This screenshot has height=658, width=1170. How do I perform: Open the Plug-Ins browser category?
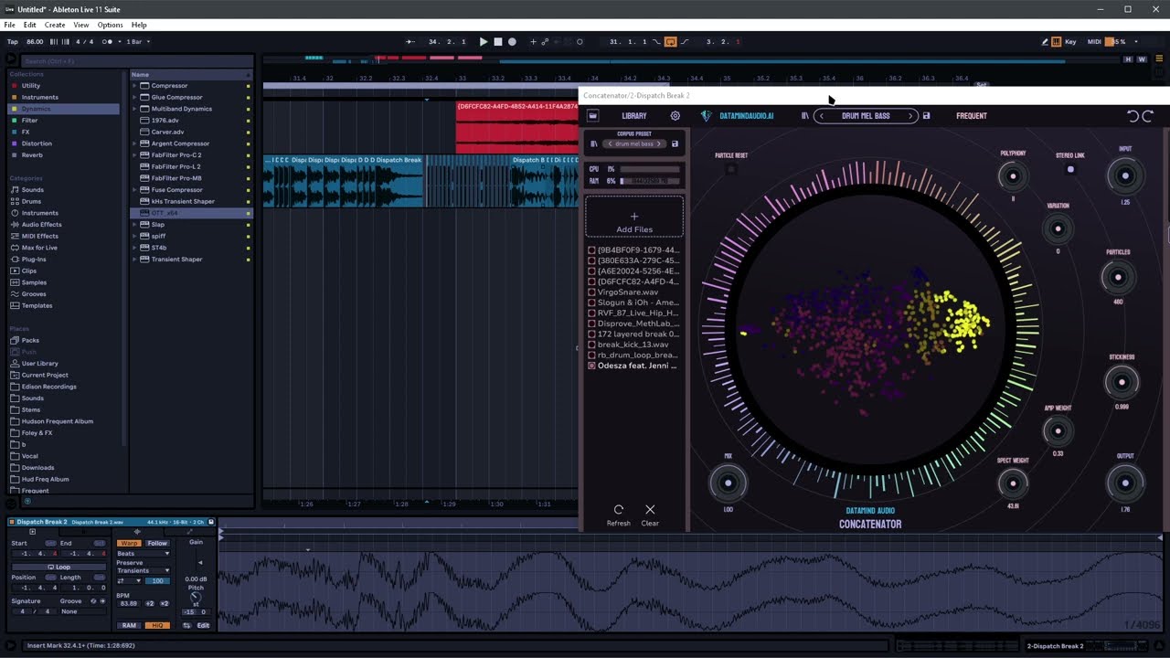[x=34, y=260]
